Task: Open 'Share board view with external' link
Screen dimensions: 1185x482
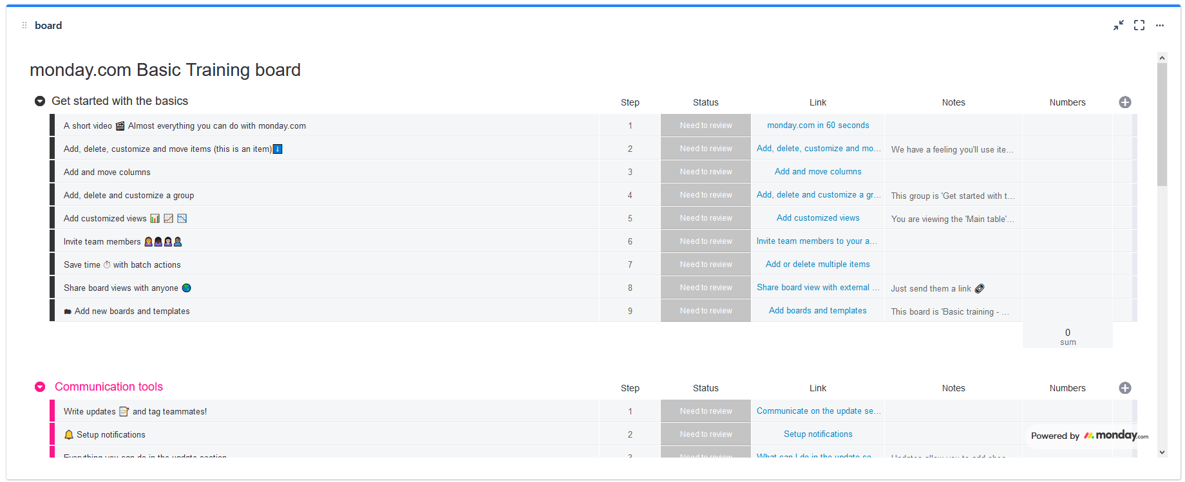Action: [x=818, y=288]
